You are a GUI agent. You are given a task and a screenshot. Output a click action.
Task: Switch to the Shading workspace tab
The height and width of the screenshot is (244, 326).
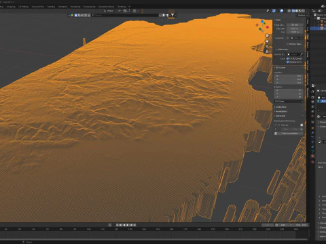point(51,7)
